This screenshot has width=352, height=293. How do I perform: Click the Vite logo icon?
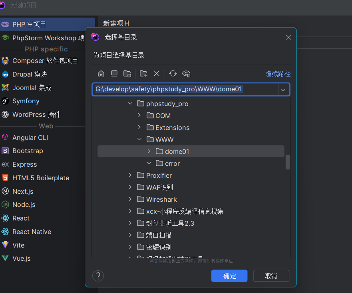pyautogui.click(x=5, y=245)
